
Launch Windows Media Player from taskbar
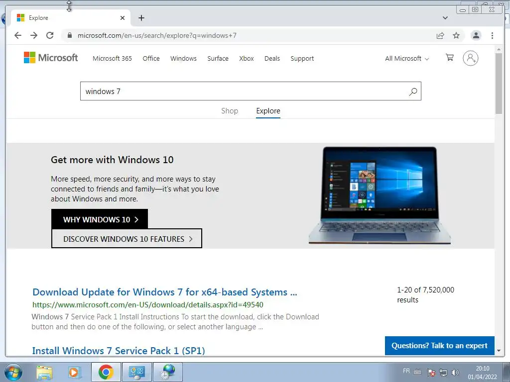tap(74, 372)
